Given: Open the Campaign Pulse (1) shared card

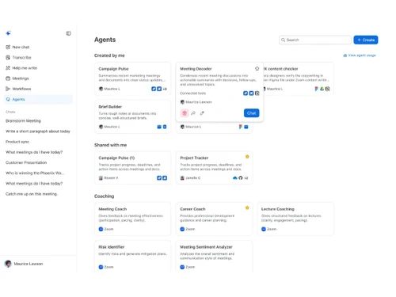Looking at the screenshot, I should [x=133, y=168].
